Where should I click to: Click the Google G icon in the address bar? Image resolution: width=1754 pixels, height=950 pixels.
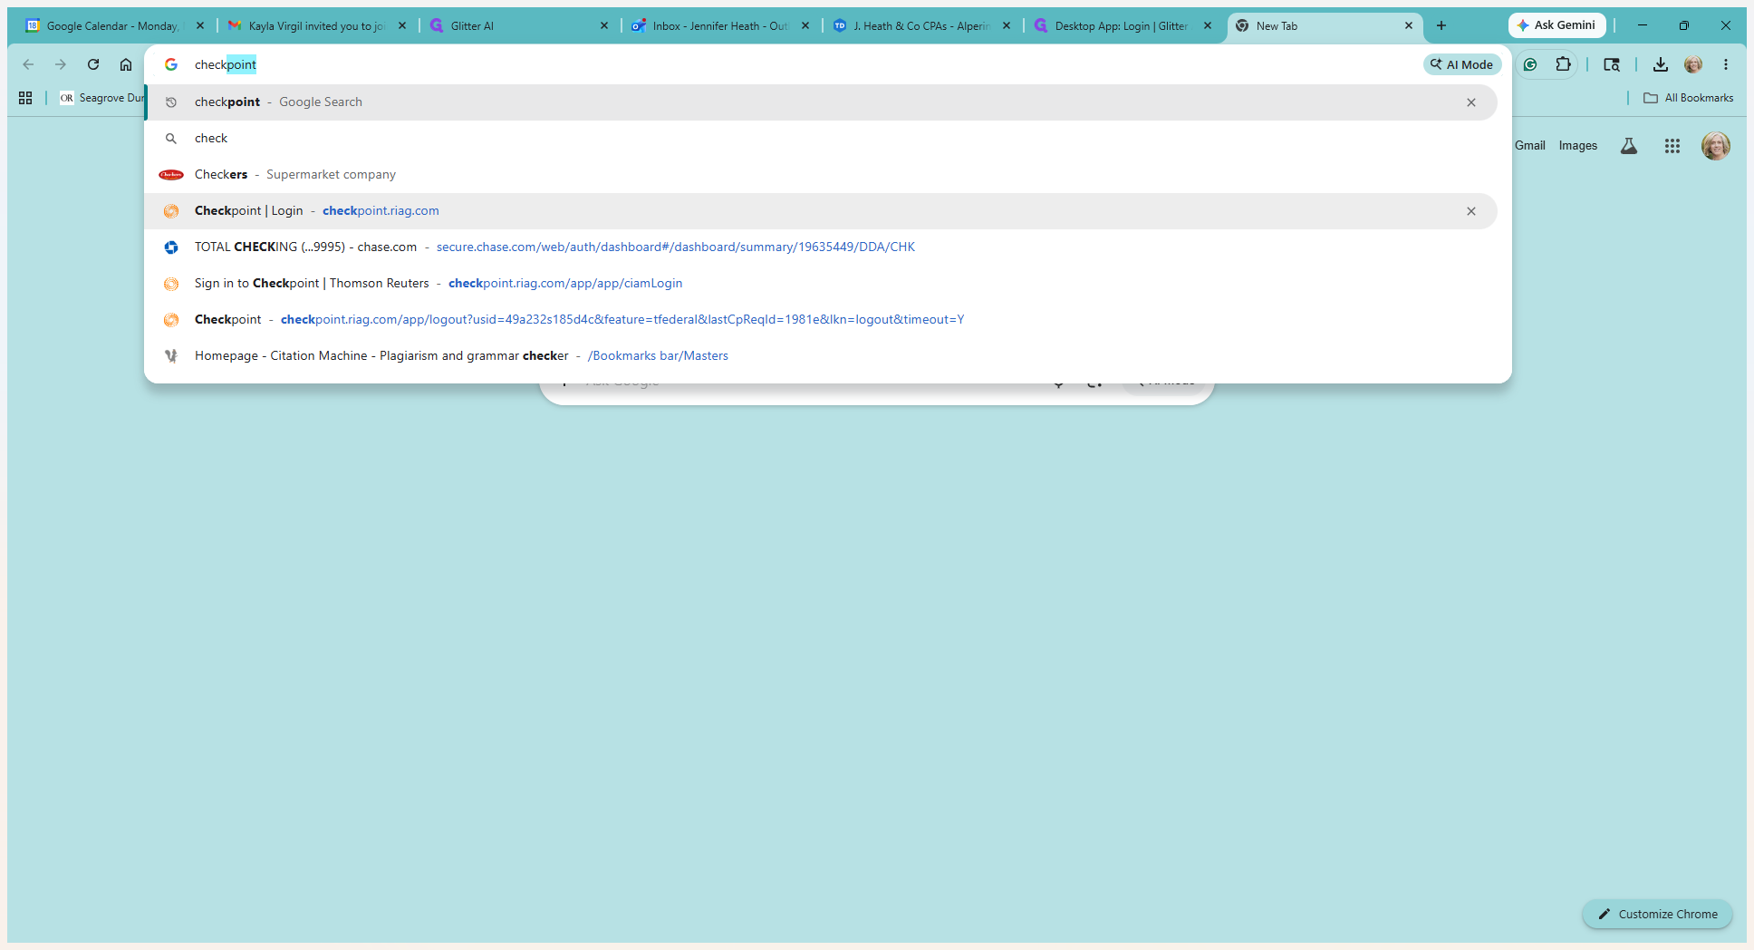171,64
